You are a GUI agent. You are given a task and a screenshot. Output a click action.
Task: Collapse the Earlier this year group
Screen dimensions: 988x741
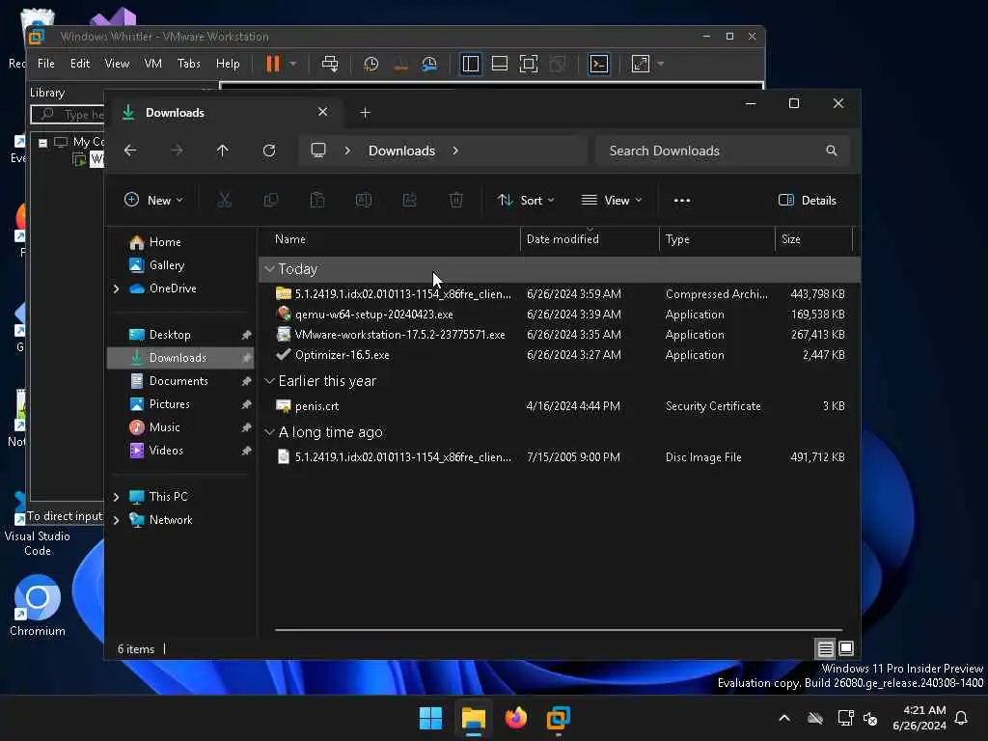(270, 380)
